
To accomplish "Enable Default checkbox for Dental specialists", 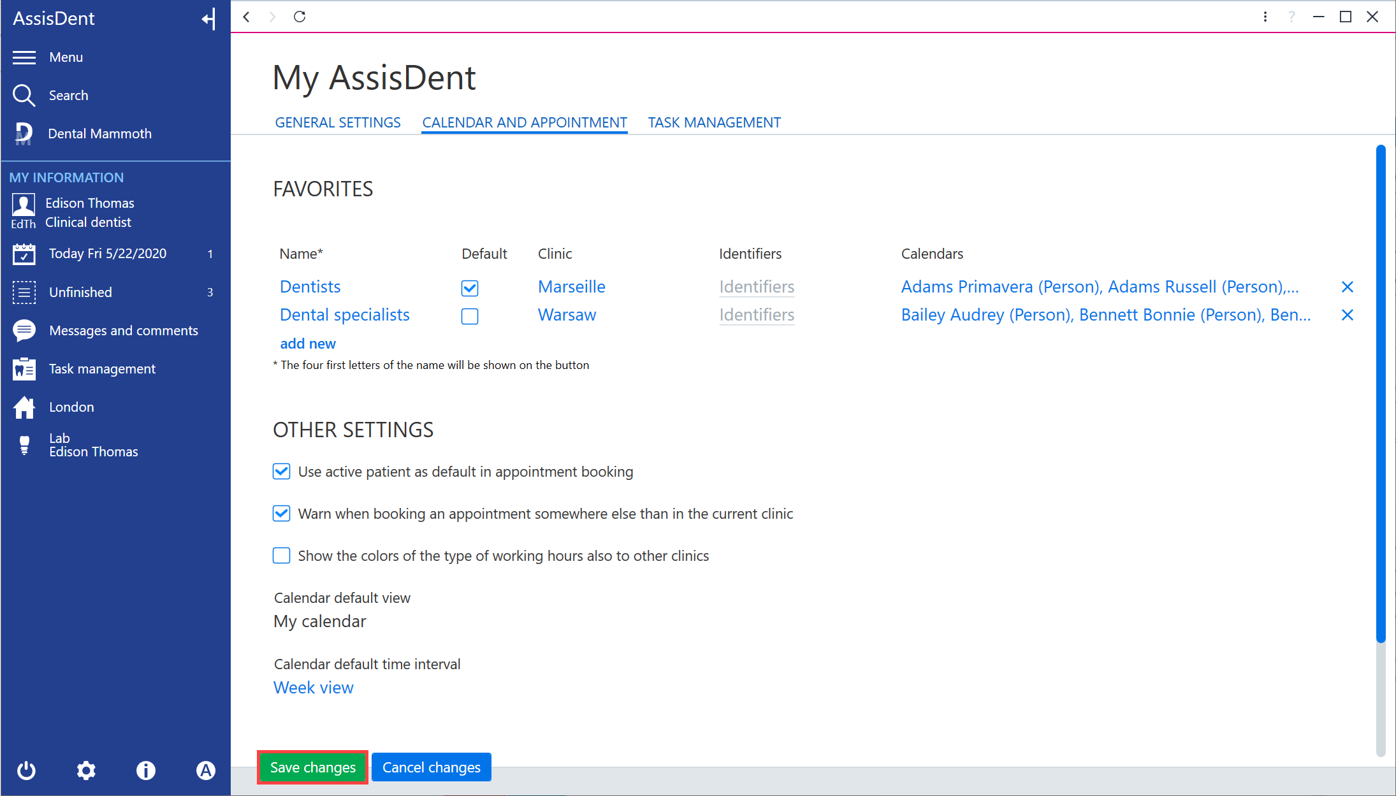I will [x=470, y=316].
